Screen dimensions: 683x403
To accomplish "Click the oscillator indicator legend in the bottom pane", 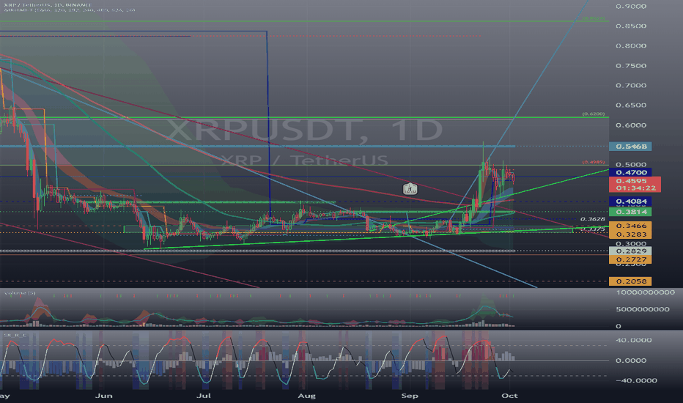I will 15,335.
